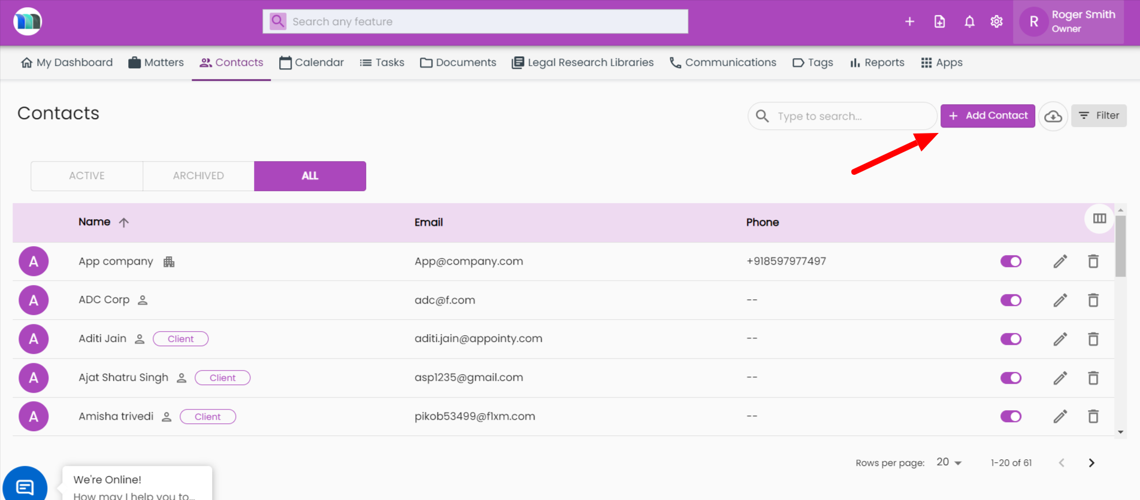Toggle Aditi Jain active status off

[1011, 339]
